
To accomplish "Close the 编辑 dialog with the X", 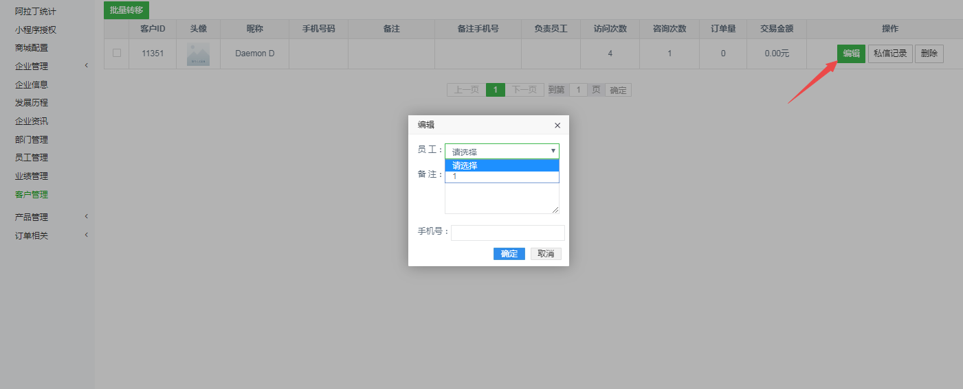I will 557,126.
